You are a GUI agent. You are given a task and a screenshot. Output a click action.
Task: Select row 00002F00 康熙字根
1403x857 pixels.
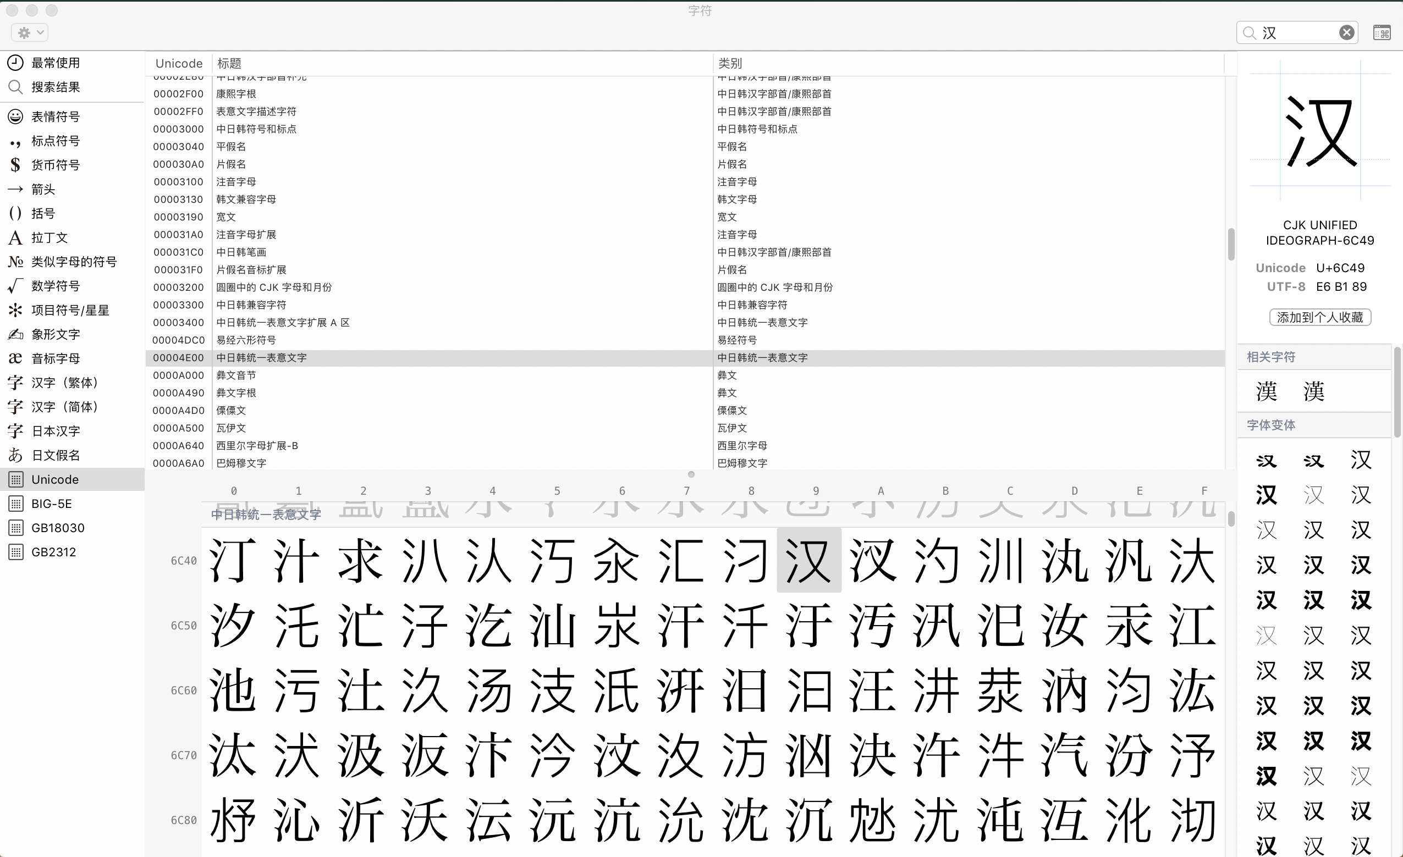[686, 94]
